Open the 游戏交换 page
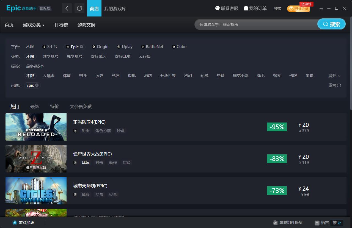Screen dimensions: 352x228 (x=86, y=25)
